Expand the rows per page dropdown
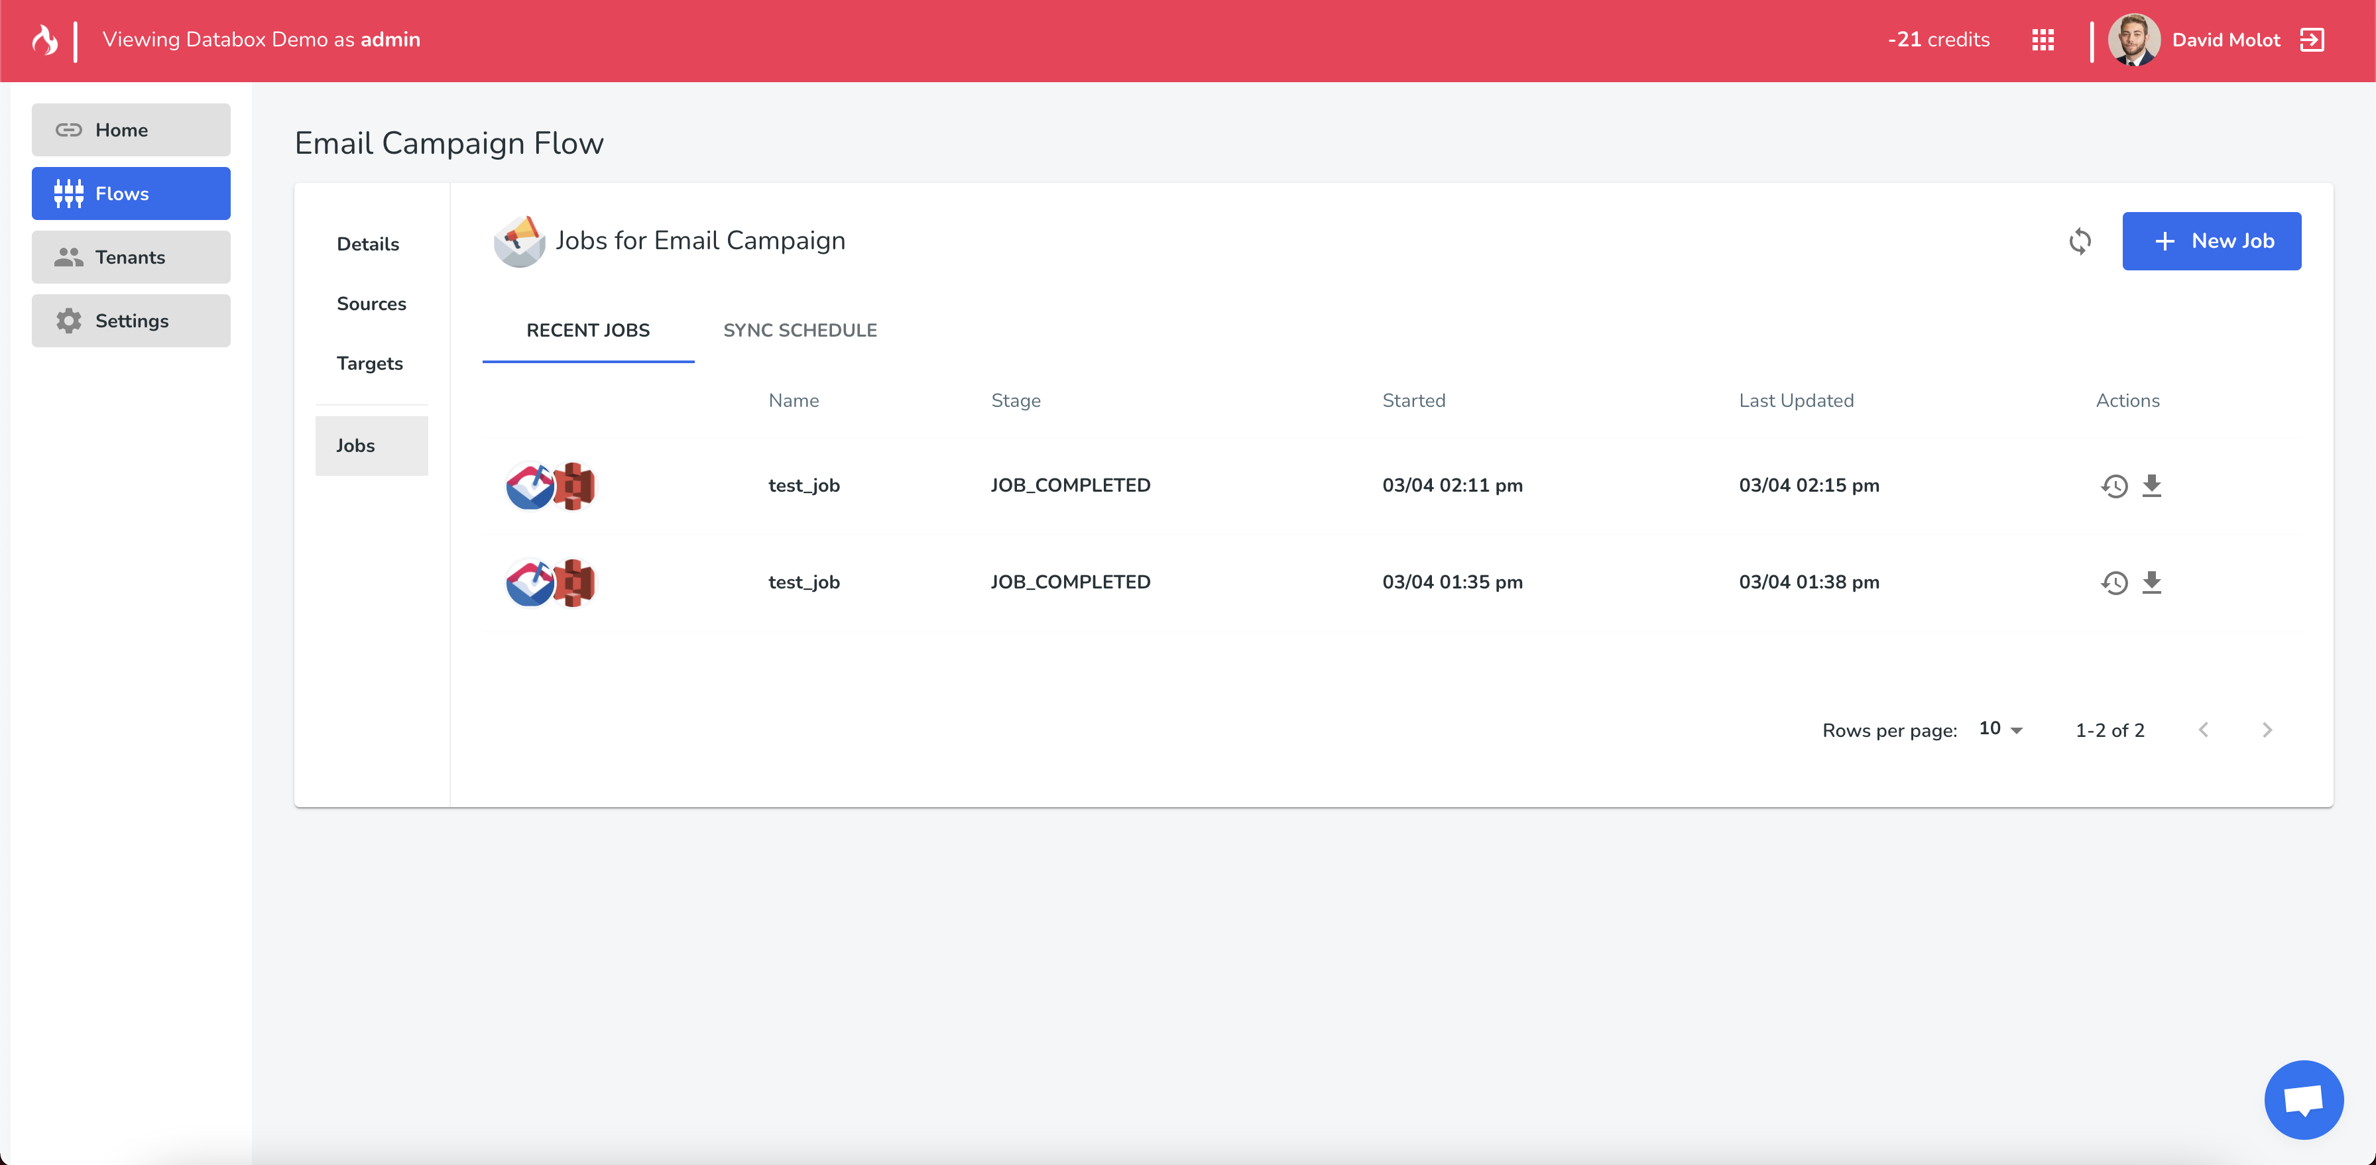2376x1165 pixels. pyautogui.click(x=2001, y=729)
